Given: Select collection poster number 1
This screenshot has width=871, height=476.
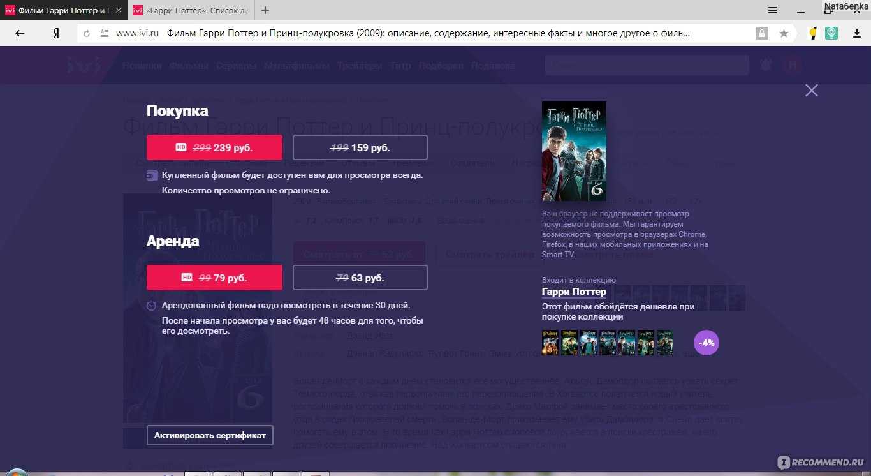Looking at the screenshot, I should [550, 342].
